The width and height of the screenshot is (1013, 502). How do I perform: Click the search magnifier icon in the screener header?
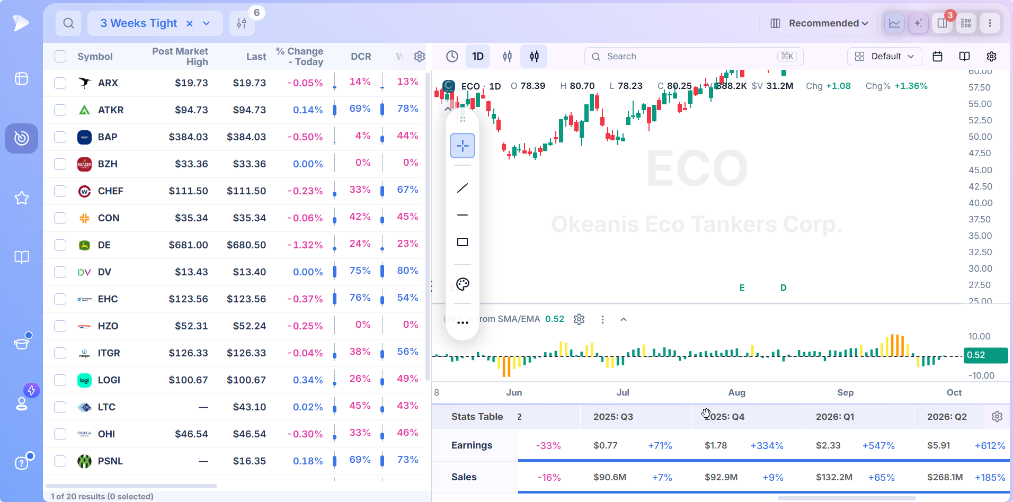click(x=68, y=23)
